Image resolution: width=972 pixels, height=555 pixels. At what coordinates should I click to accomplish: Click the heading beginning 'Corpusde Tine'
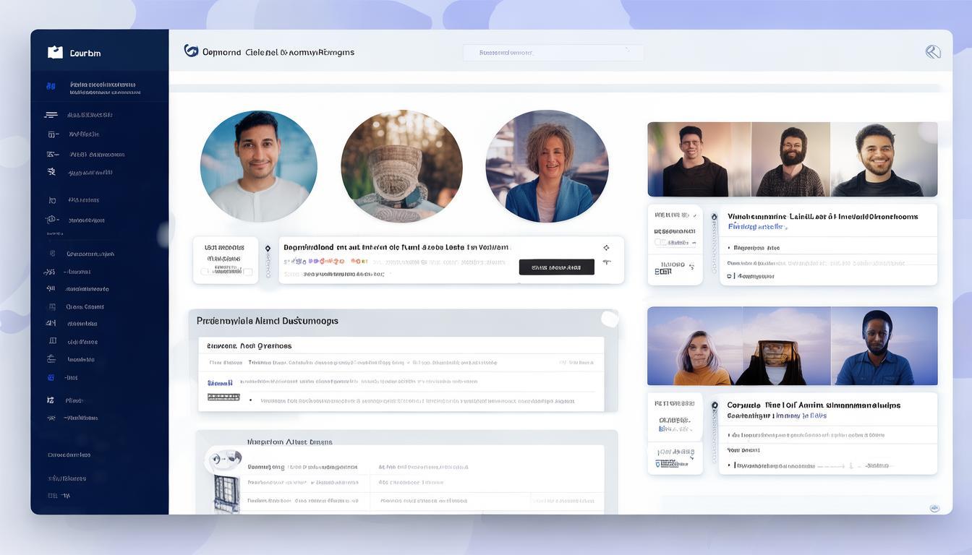point(814,405)
